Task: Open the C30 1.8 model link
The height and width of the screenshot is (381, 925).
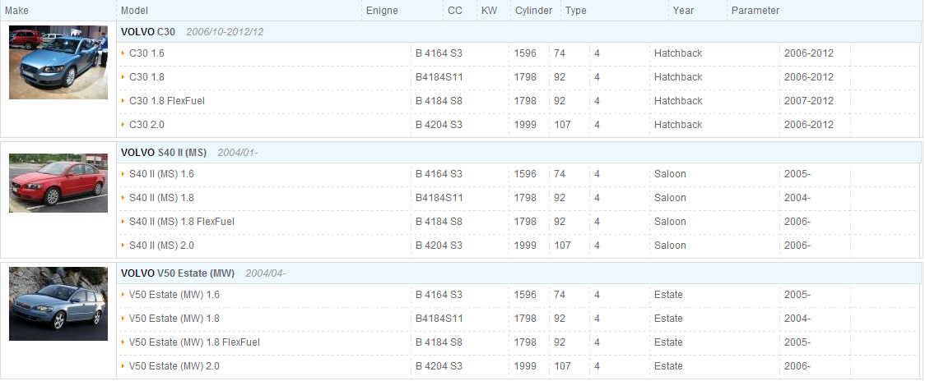Action: click(x=146, y=77)
